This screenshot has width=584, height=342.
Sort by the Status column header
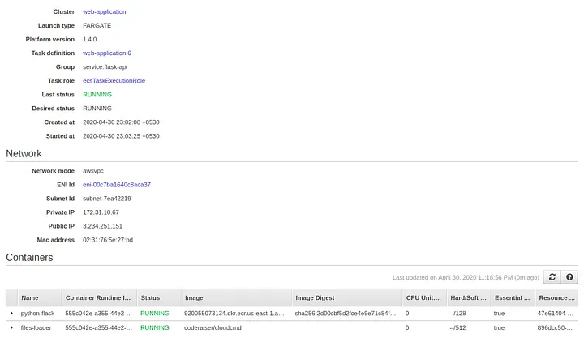(150, 298)
